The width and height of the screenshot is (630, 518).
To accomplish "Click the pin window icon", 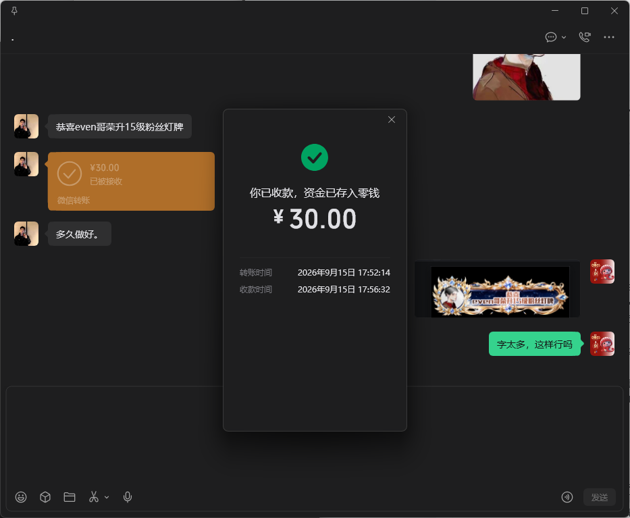I will coord(14,11).
